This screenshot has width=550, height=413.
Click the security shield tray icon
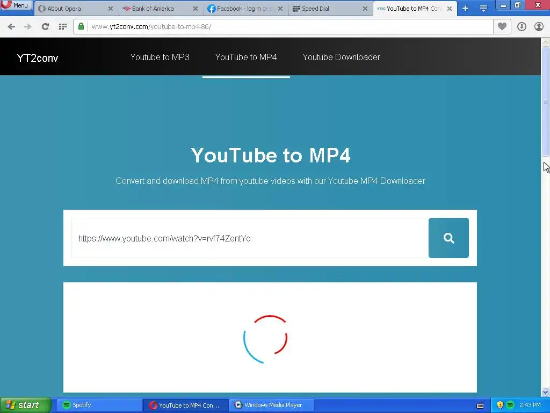pyautogui.click(x=500, y=405)
